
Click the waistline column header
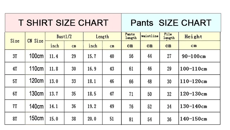point(150,36)
